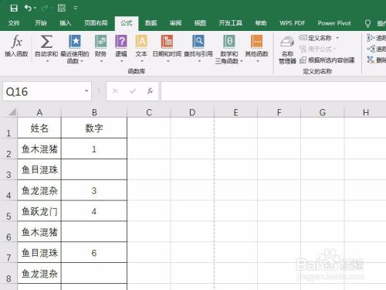
Task: Click cell B5 containing 4
Action: click(94, 211)
